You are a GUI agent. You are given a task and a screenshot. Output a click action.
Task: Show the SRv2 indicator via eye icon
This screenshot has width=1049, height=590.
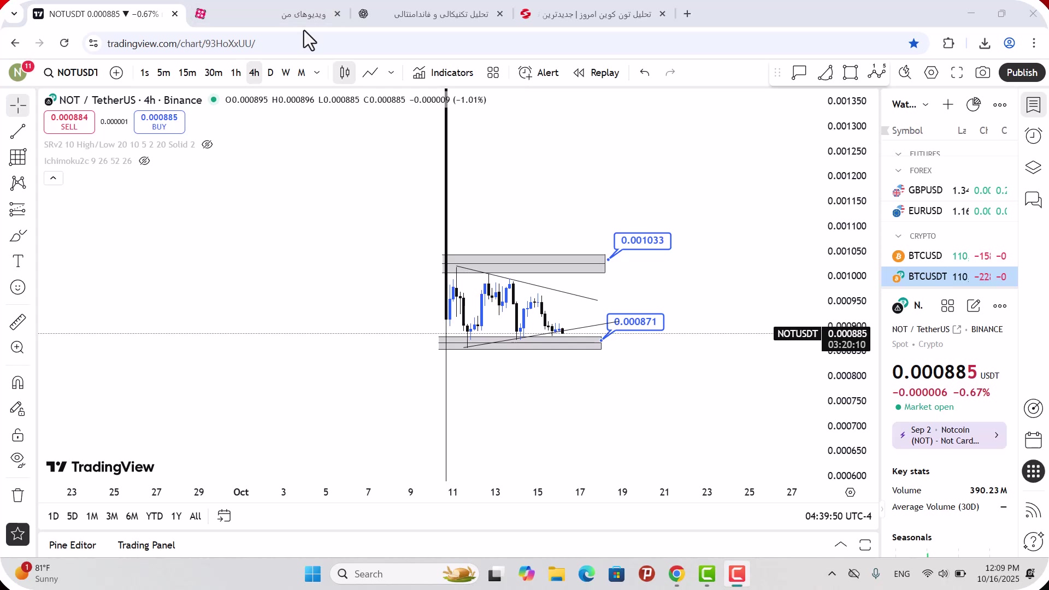(x=207, y=145)
